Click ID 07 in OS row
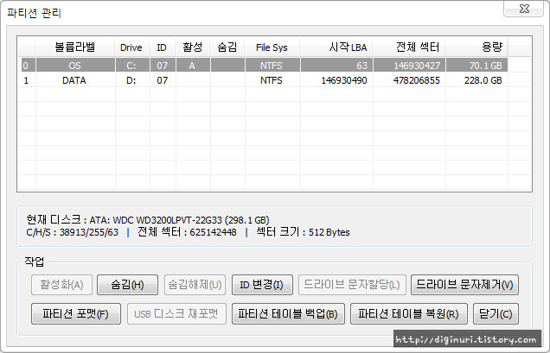 pyautogui.click(x=162, y=66)
